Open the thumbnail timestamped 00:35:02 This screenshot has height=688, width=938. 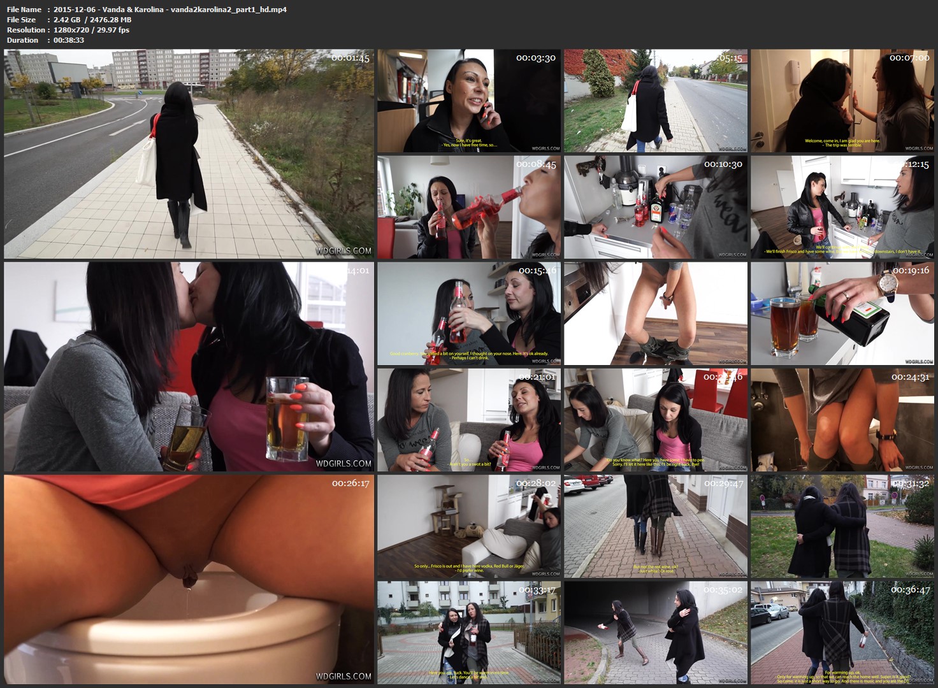tap(655, 633)
